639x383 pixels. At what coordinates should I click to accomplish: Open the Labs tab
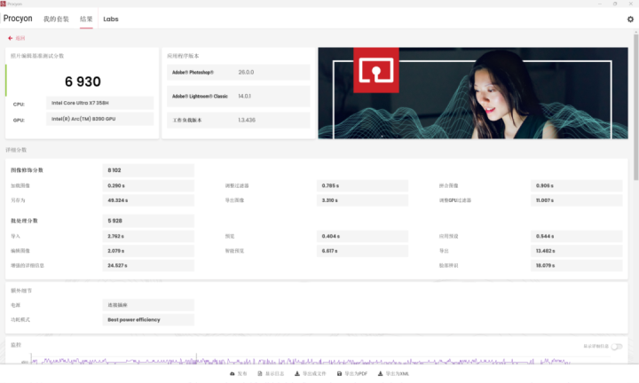click(111, 19)
